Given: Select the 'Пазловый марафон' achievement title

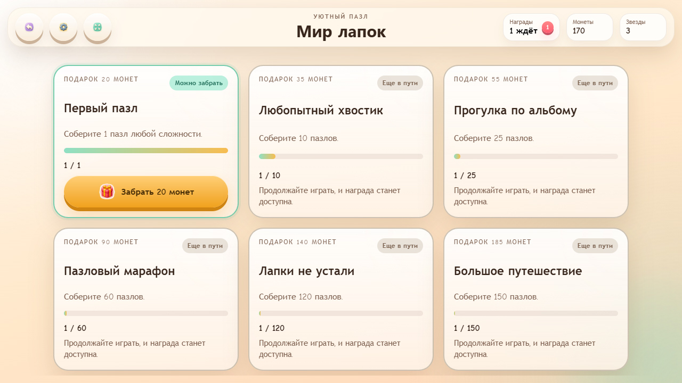Looking at the screenshot, I should [119, 271].
